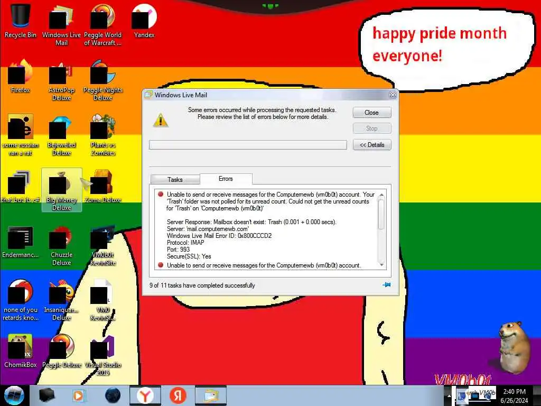Select the Peggle Nights Deluxe icon
Screen dimensions: 541x406
(102, 79)
